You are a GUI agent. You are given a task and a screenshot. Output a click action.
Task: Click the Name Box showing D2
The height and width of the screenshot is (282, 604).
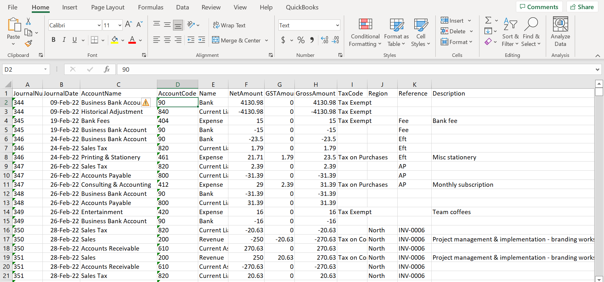coord(22,69)
